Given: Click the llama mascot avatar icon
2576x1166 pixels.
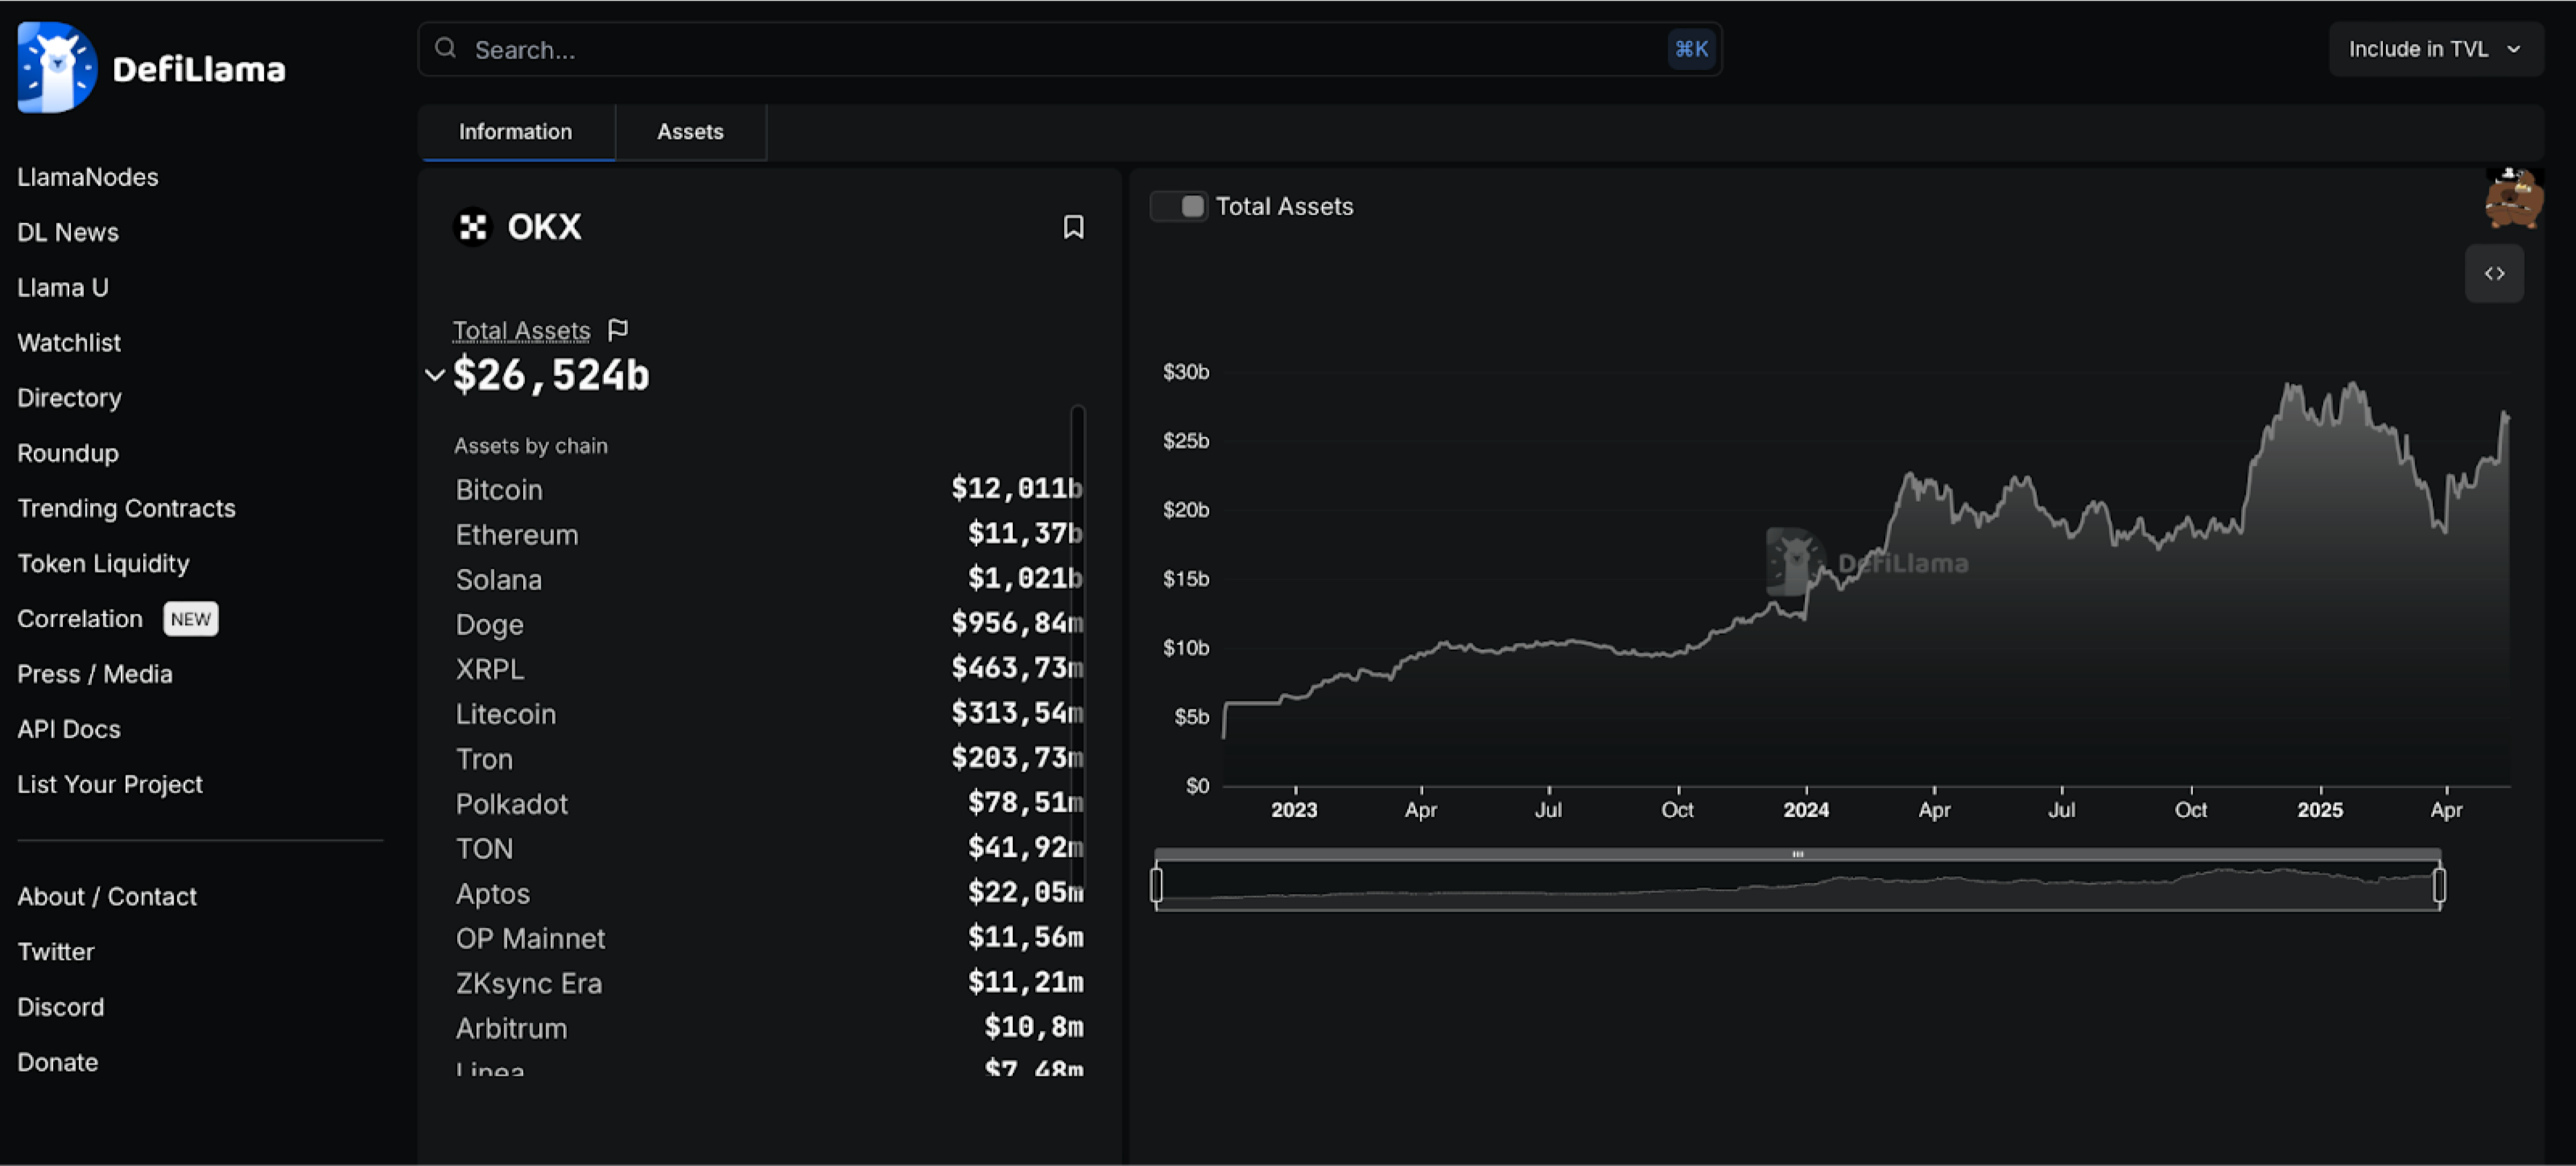Looking at the screenshot, I should pos(2513,198).
